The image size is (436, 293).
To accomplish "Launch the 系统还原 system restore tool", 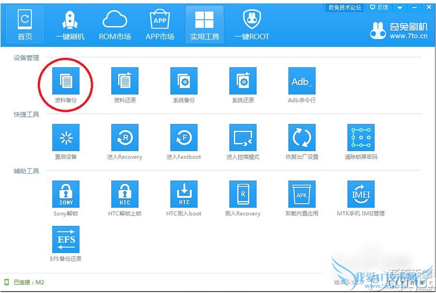I will [x=243, y=81].
